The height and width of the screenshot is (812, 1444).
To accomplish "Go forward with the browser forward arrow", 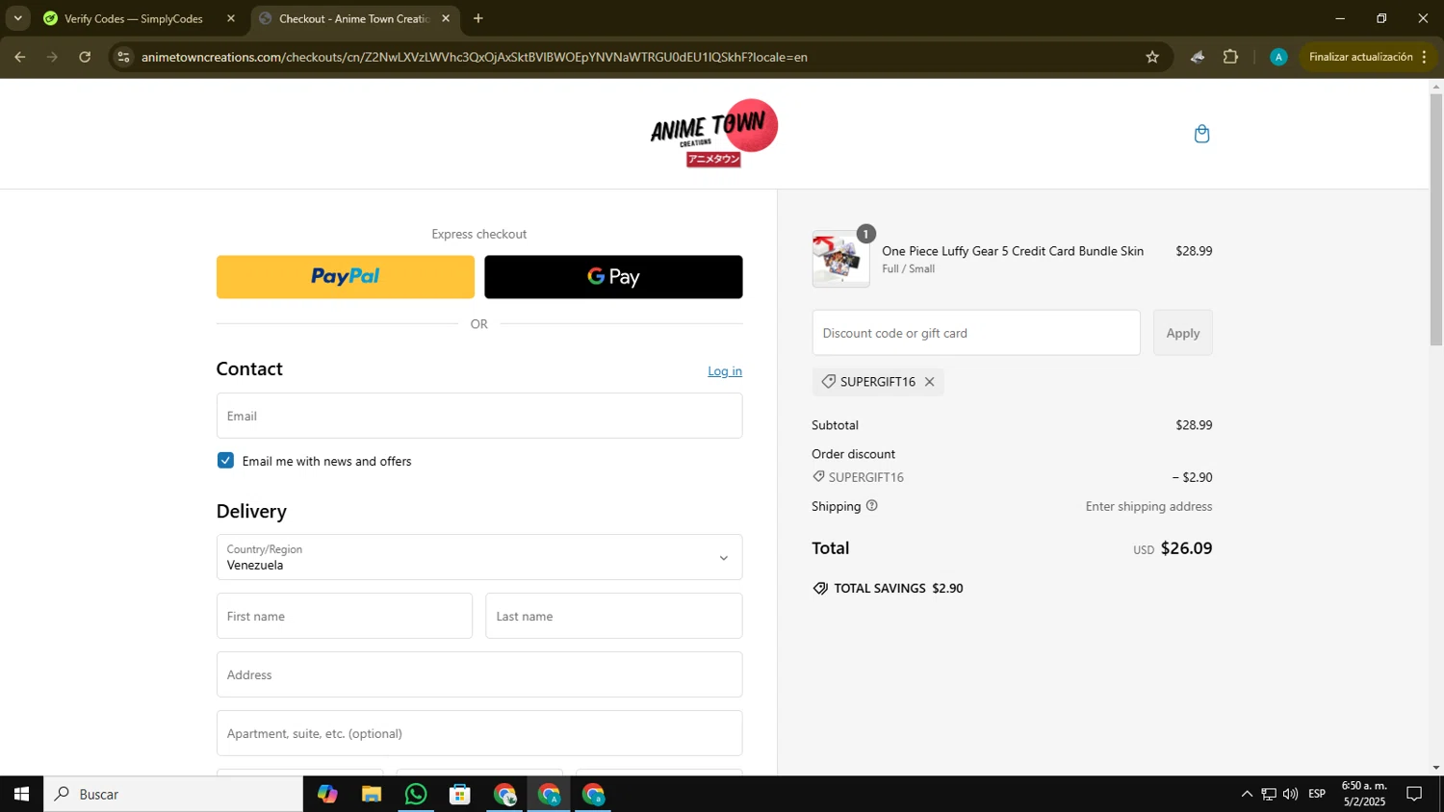I will (x=53, y=57).
